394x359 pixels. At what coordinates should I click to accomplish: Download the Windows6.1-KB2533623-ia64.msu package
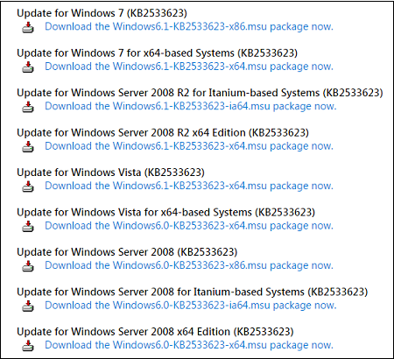coord(191,106)
